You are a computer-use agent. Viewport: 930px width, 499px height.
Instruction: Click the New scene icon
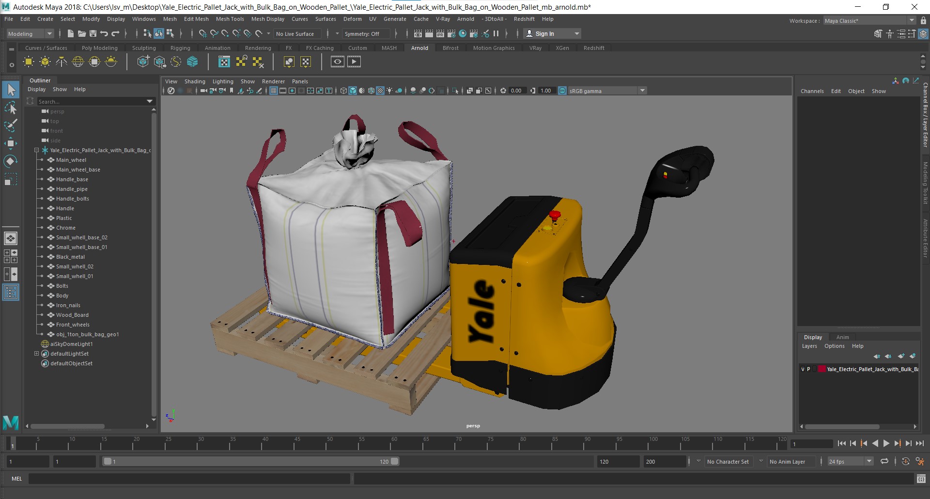point(70,33)
